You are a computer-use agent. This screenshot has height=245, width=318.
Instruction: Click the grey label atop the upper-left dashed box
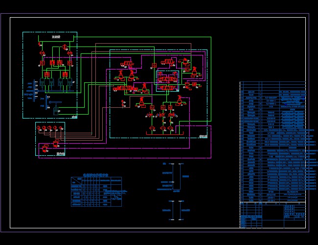[x=56, y=37]
